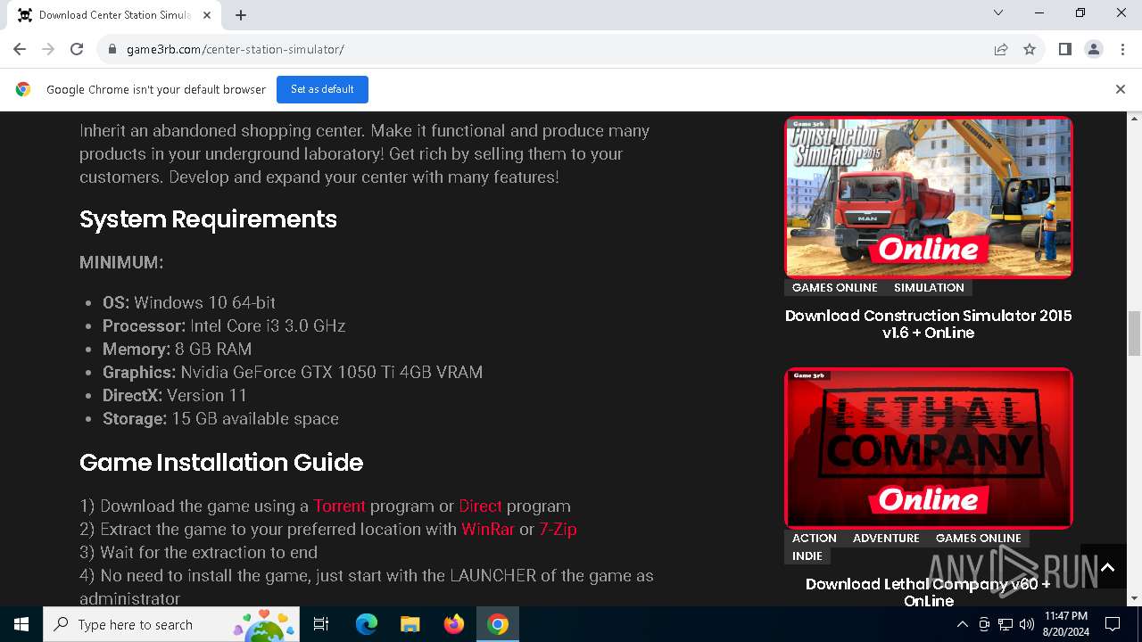Open Download Lethal Company v60 title

pos(929,592)
